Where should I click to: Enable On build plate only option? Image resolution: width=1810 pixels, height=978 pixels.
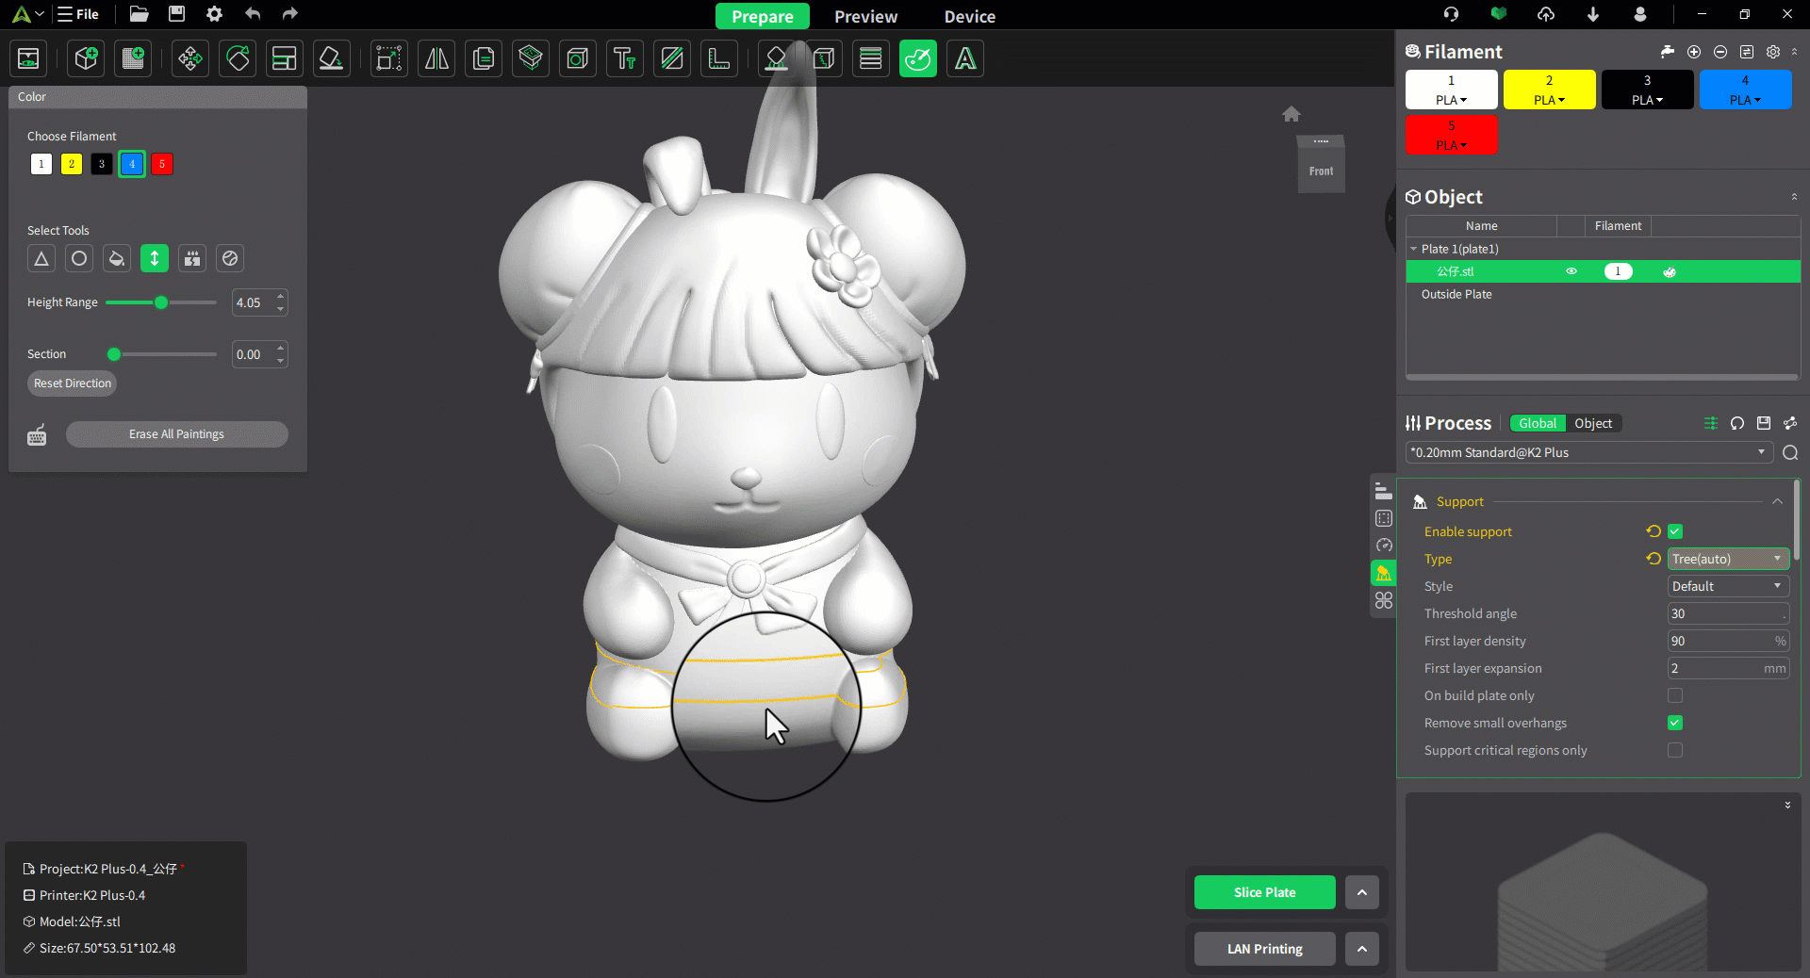1675,695
